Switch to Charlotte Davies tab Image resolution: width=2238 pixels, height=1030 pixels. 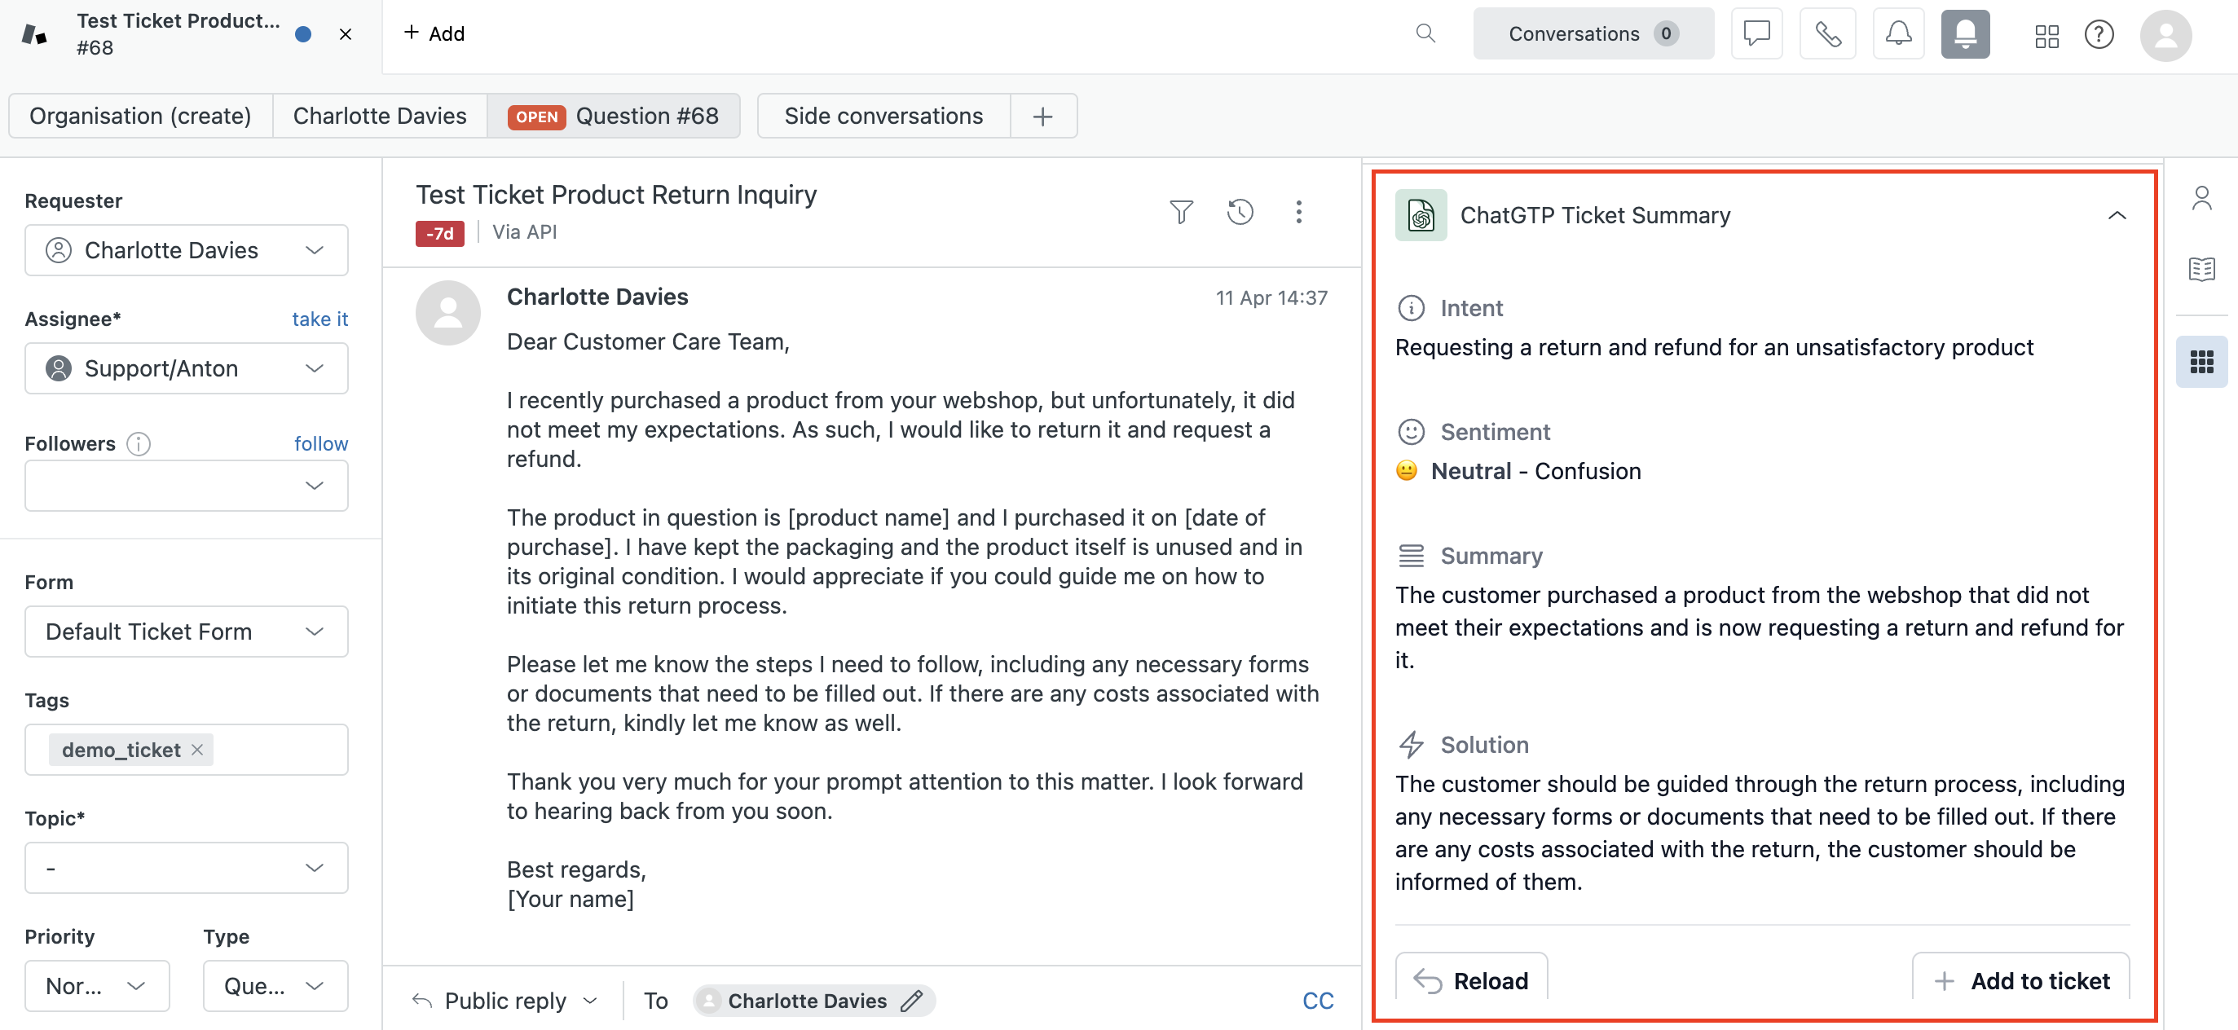click(380, 116)
